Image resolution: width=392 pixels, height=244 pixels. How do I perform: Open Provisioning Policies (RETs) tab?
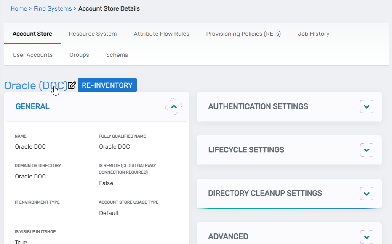[x=243, y=34]
